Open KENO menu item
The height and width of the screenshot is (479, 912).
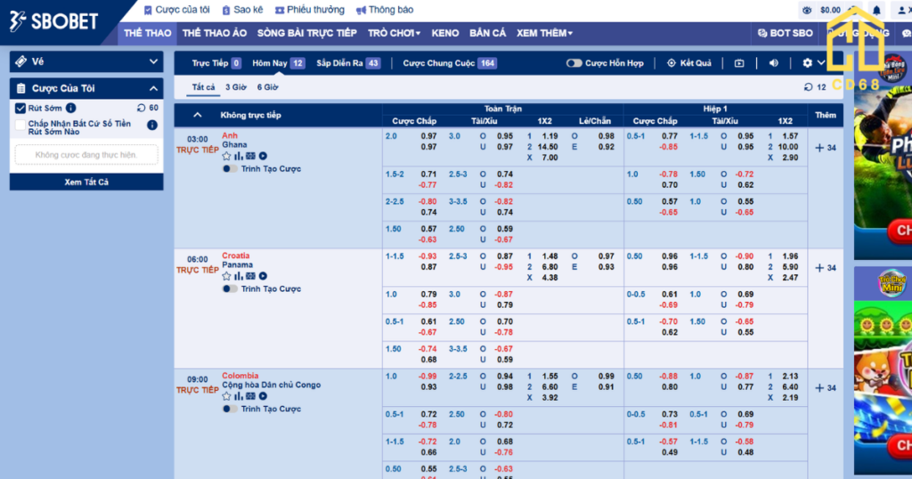point(445,33)
